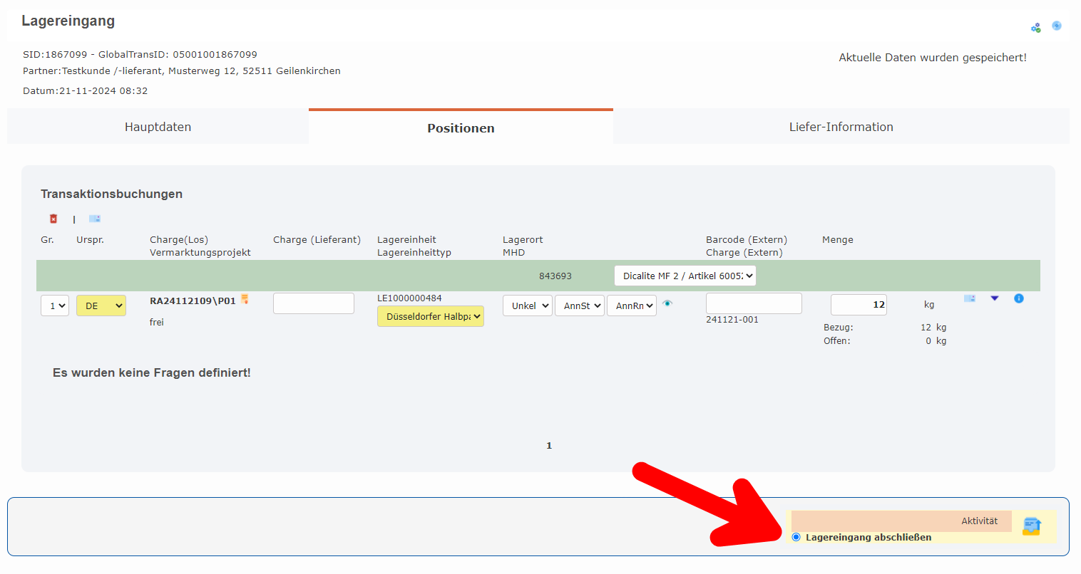Select the Lagereingang abschließen radio button

tap(796, 537)
